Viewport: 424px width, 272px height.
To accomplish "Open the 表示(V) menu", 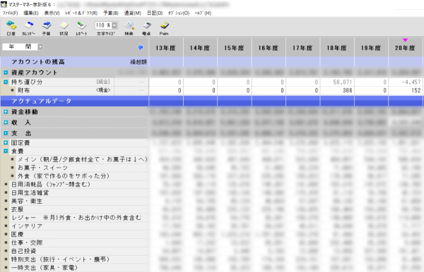I will pyautogui.click(x=52, y=13).
